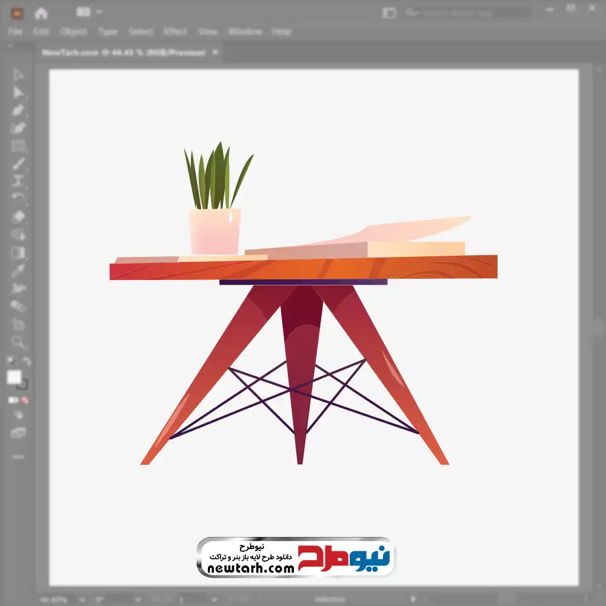Open the Effect menu
606x606 pixels.
click(175, 32)
